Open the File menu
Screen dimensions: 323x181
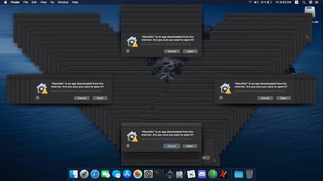pos(26,2)
